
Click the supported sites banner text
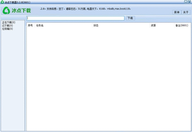[85, 9]
